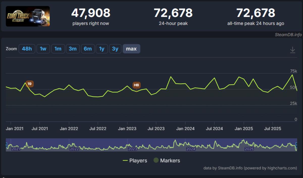This screenshot has height=178, width=303.
Task: Grab the left navigator range handle
Action: pyautogui.click(x=6, y=145)
